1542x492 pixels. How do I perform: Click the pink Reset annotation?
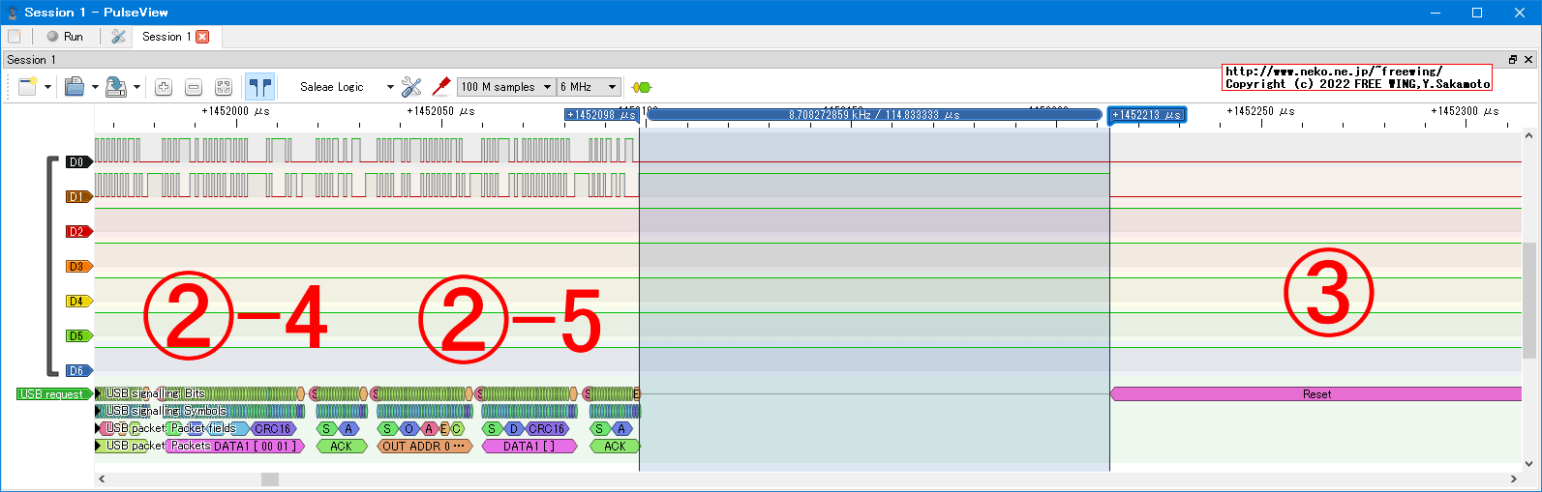click(x=1315, y=394)
